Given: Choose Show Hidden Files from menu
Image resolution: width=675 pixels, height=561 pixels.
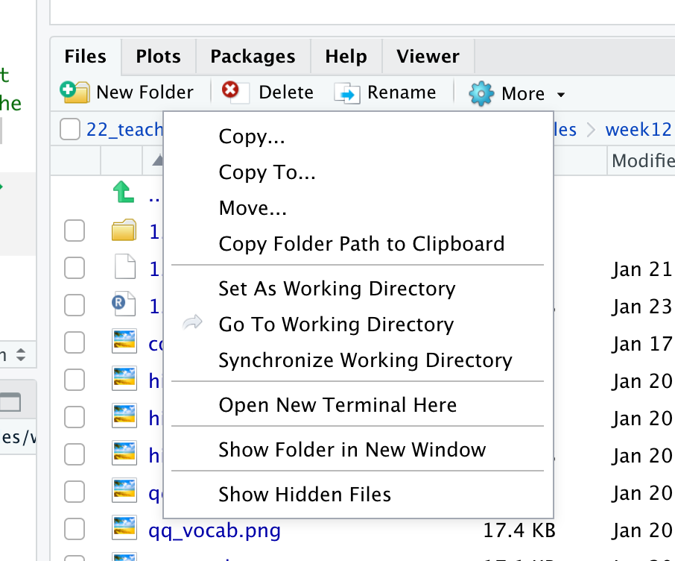Looking at the screenshot, I should [305, 494].
